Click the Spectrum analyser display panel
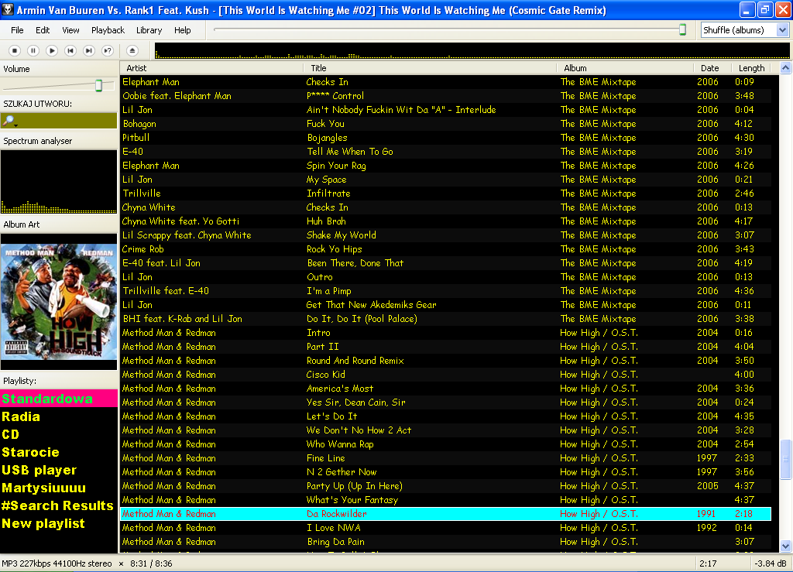Viewport: 793px width, 572px height. pyautogui.click(x=59, y=182)
